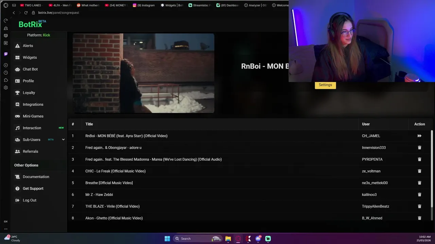This screenshot has height=244, width=435.
Task: Remove Mr Z - Haw Zebbi from queue
Action: tap(419, 195)
